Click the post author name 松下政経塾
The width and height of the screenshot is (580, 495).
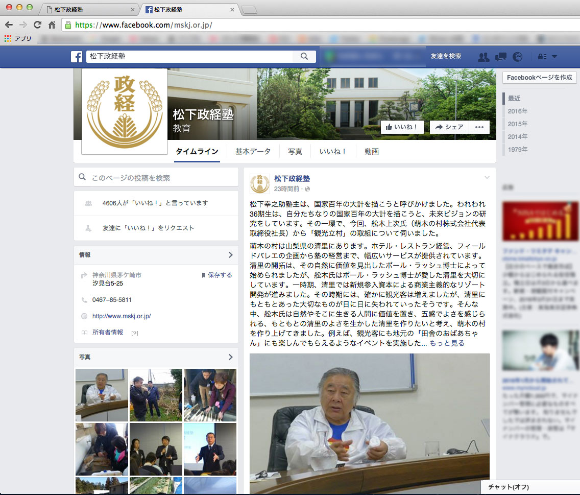[292, 178]
